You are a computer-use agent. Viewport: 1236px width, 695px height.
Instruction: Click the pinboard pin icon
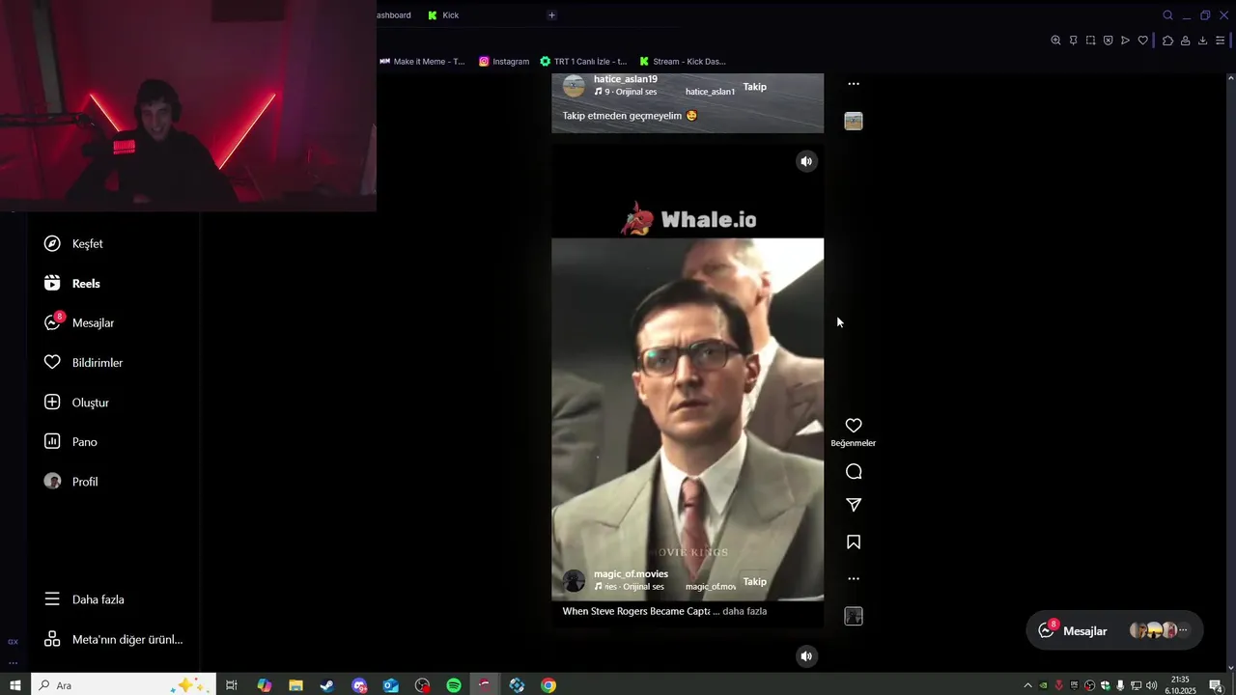1073,41
